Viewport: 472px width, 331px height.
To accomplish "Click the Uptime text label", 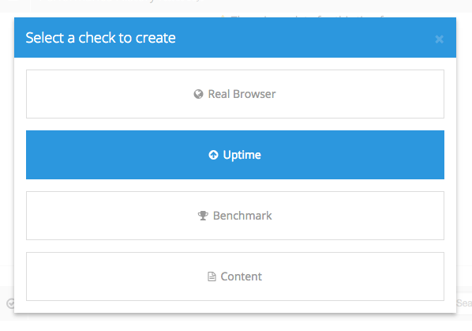I will (242, 155).
